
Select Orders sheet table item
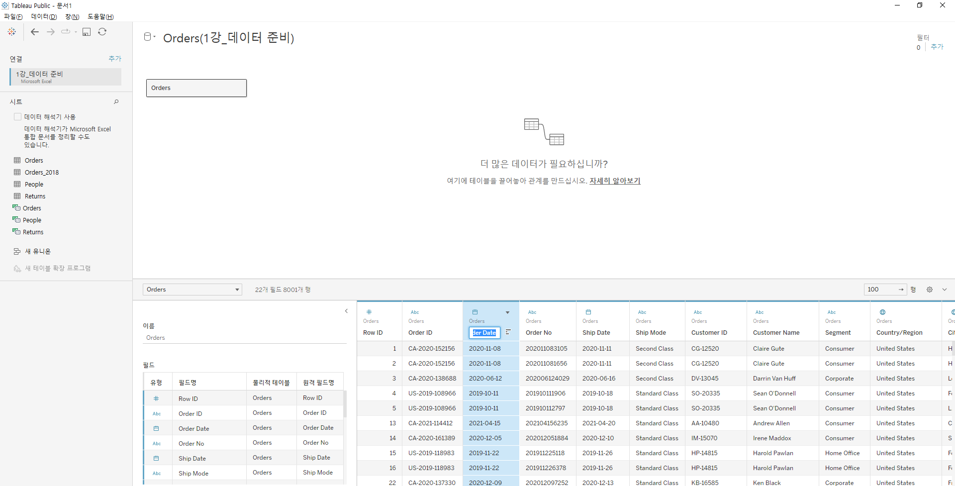(x=34, y=160)
